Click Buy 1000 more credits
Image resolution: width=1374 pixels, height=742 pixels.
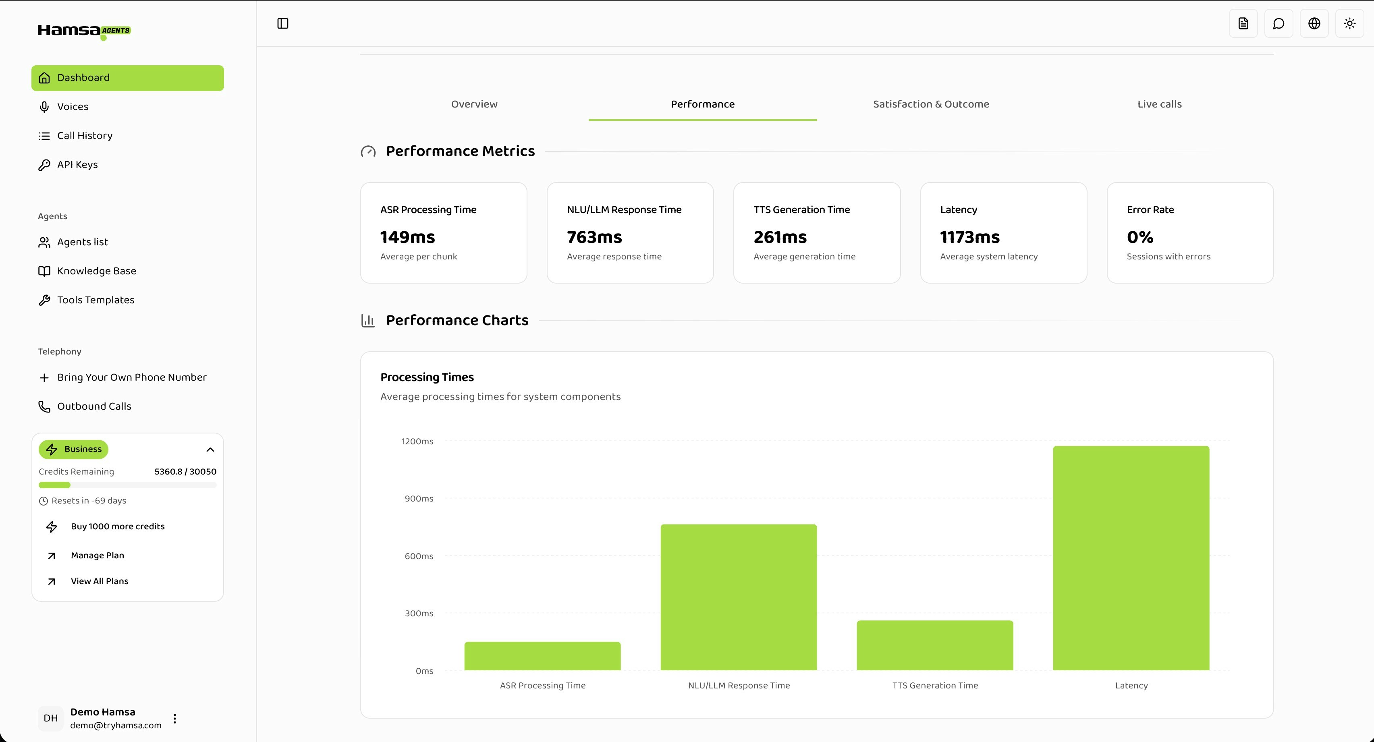coord(118,526)
